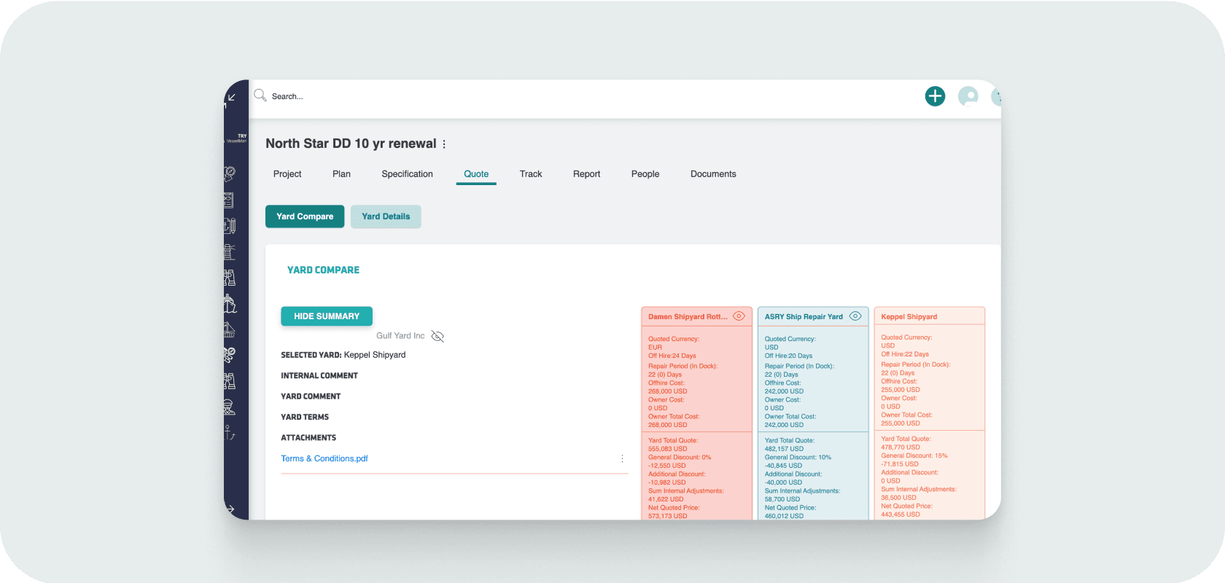Click the General Discount: 15% line
Viewport: 1225px width, 583px height.
click(x=914, y=455)
